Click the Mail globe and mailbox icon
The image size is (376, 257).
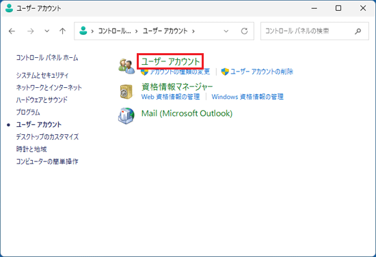point(126,116)
